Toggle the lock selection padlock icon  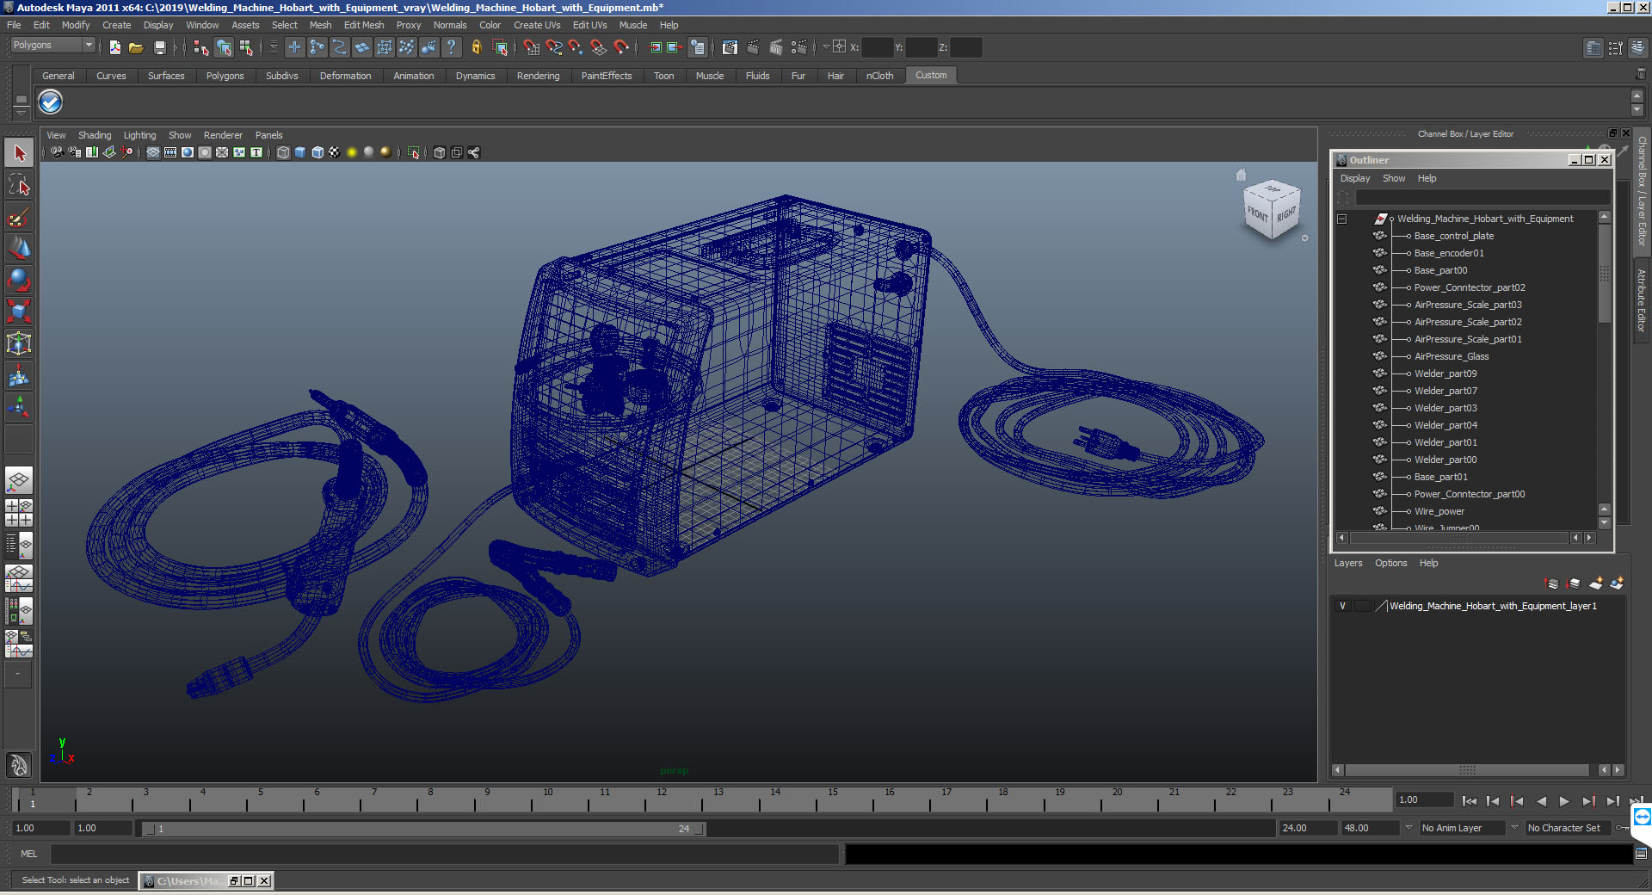[x=476, y=48]
